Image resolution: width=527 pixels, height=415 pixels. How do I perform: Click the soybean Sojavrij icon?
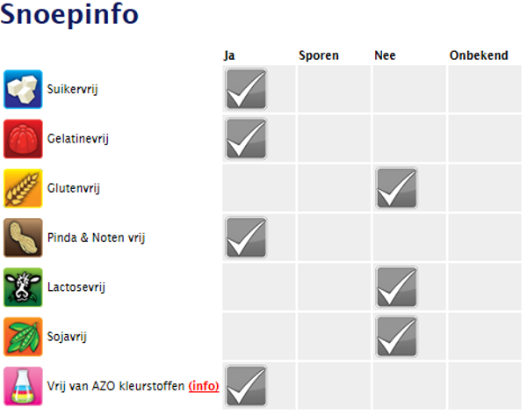tap(24, 335)
